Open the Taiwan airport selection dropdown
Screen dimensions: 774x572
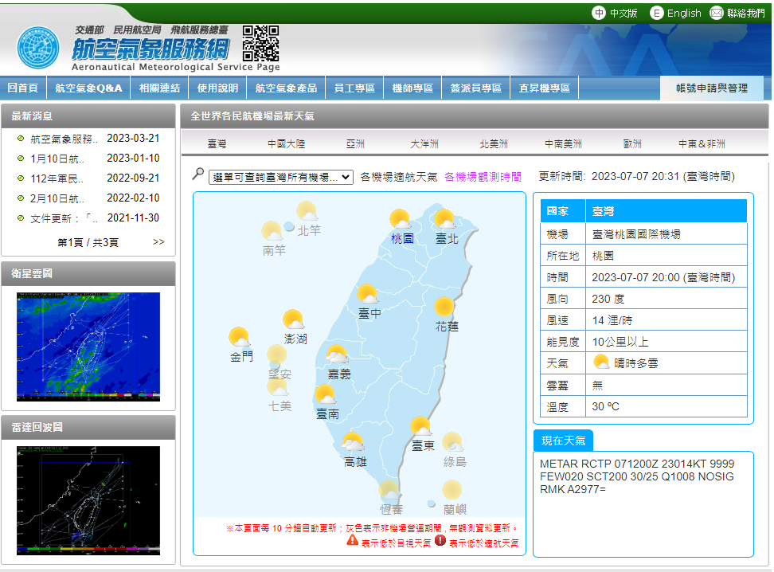tap(281, 177)
